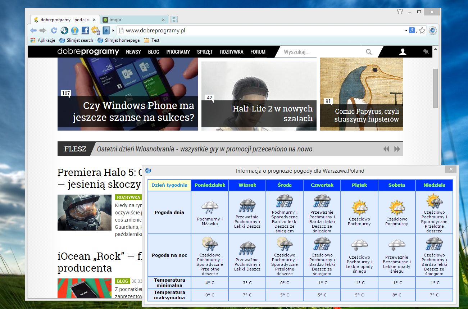Screen dimensions: 468x309
Task: Open the Aplikacje apps shortcut
Action: coord(43,40)
